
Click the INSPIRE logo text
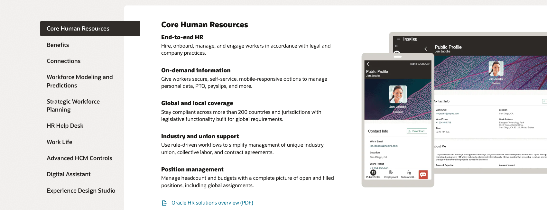(410, 39)
